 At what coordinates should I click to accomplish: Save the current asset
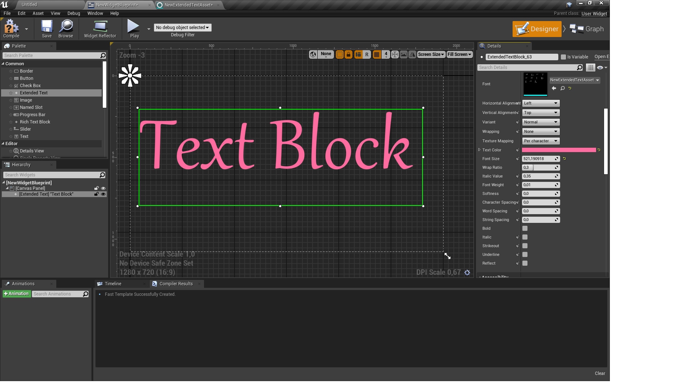[x=46, y=29]
